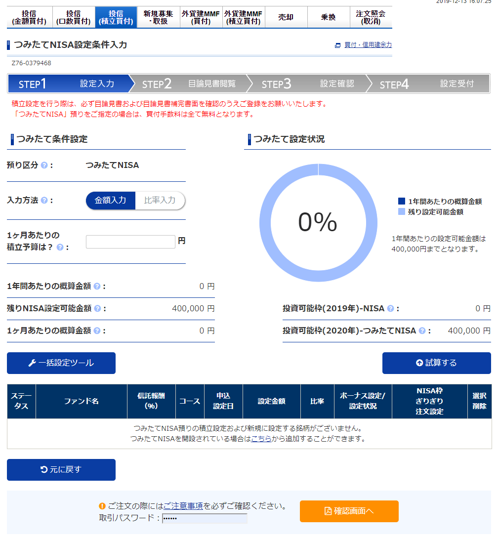The height and width of the screenshot is (539, 498).
Task: Click こちら link to add funds
Action: pos(261,439)
